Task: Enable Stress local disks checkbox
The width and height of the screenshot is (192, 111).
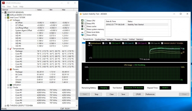Action: (x=86, y=32)
